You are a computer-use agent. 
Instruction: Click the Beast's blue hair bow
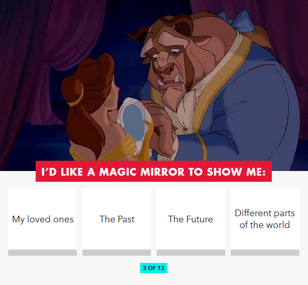tap(237, 21)
